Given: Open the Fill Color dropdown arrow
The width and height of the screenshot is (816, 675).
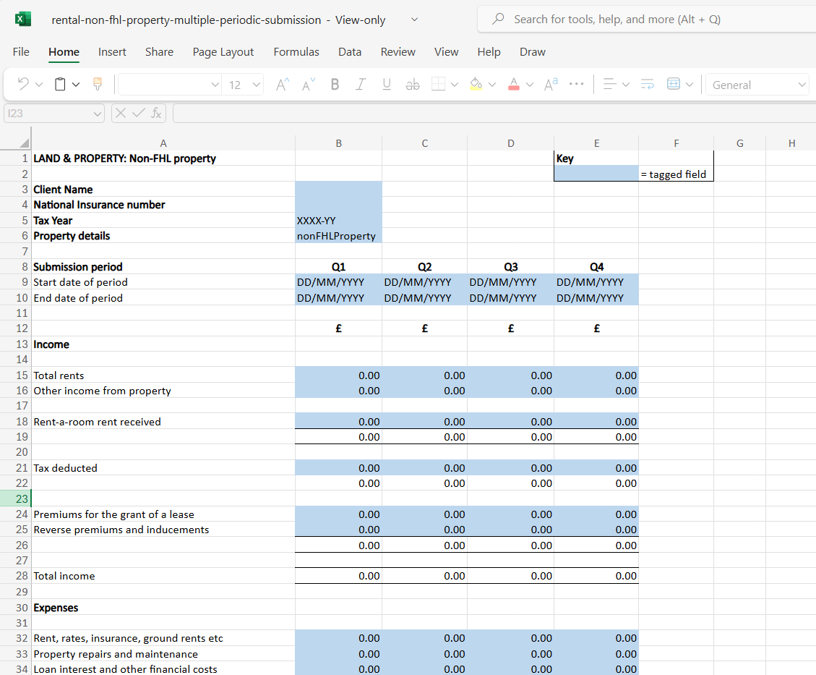Looking at the screenshot, I should pyautogui.click(x=491, y=85).
